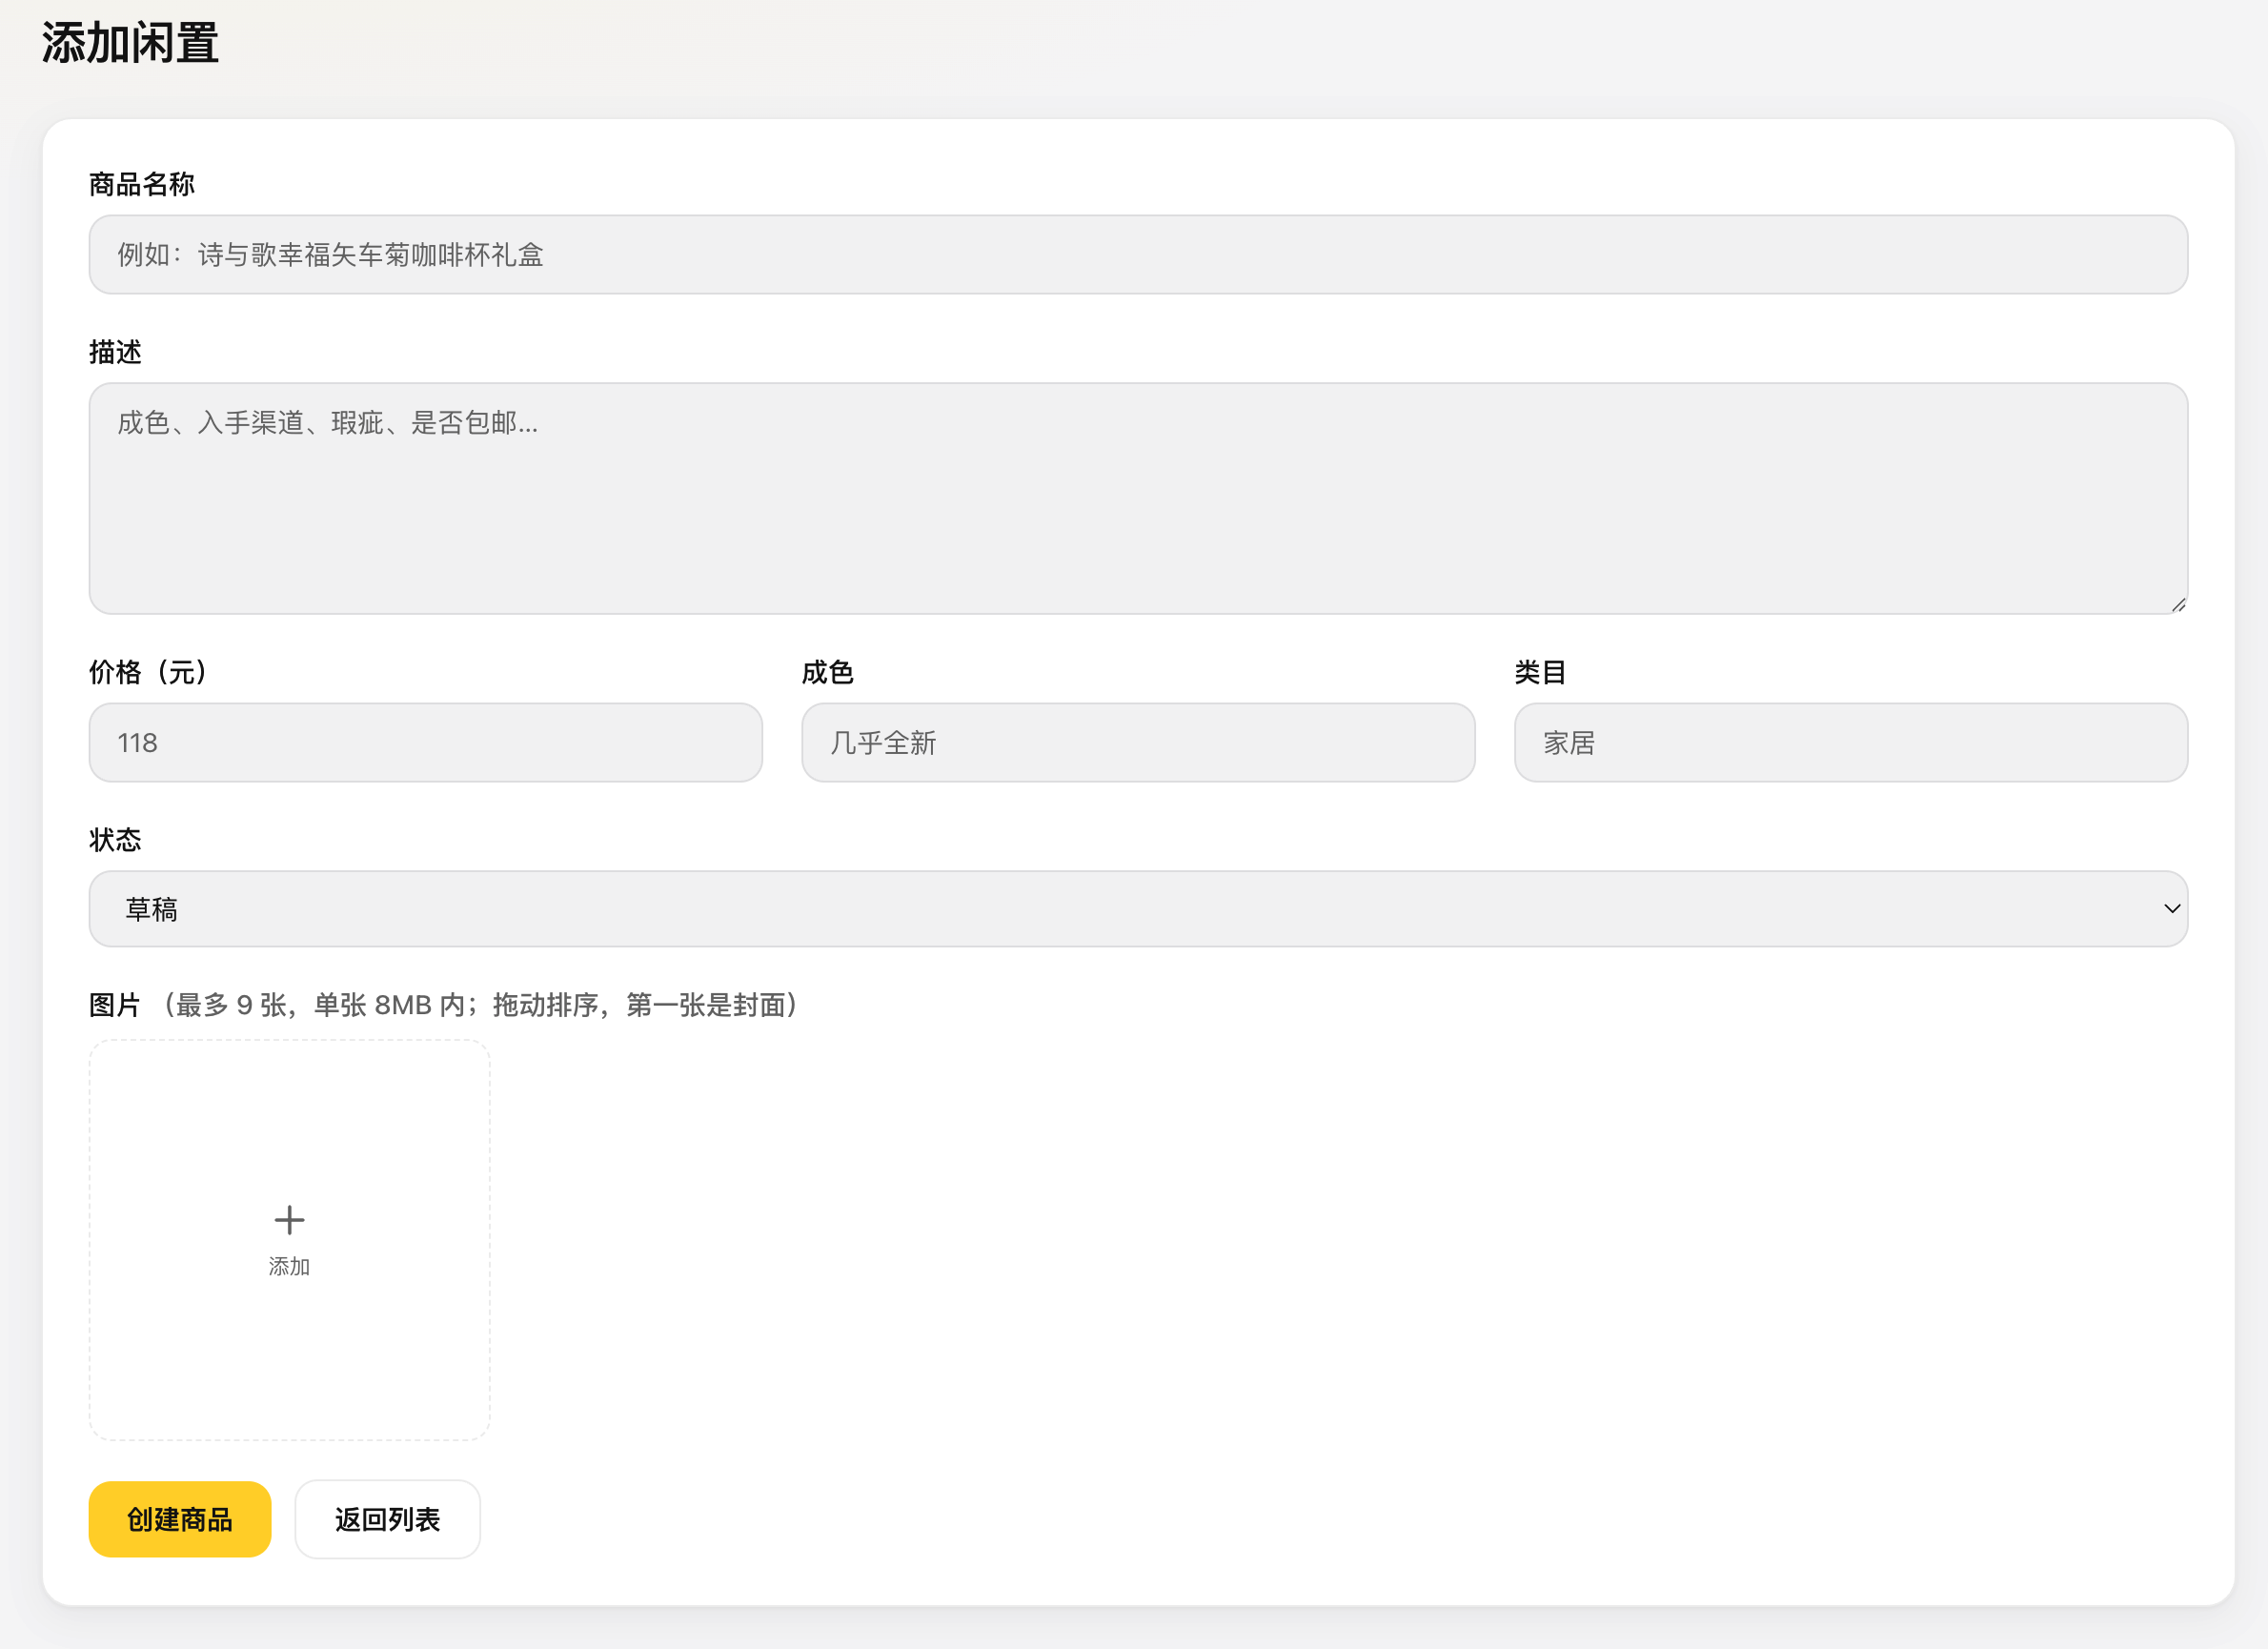Click the 状态 label
This screenshot has height=1649, width=2268.
click(115, 840)
